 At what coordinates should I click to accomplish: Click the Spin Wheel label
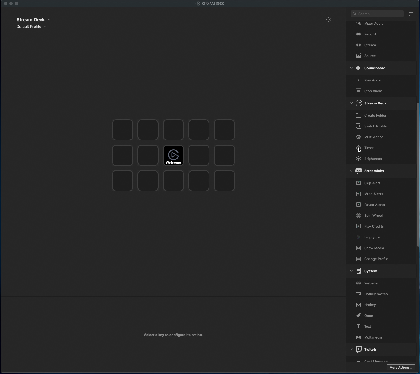click(373, 215)
